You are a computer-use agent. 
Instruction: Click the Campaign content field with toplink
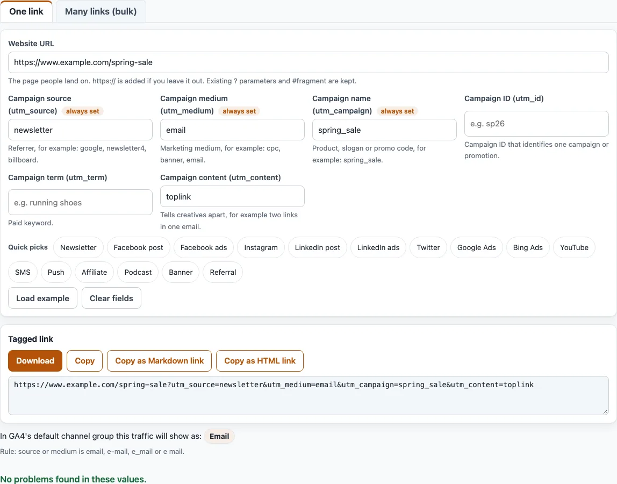[232, 196]
